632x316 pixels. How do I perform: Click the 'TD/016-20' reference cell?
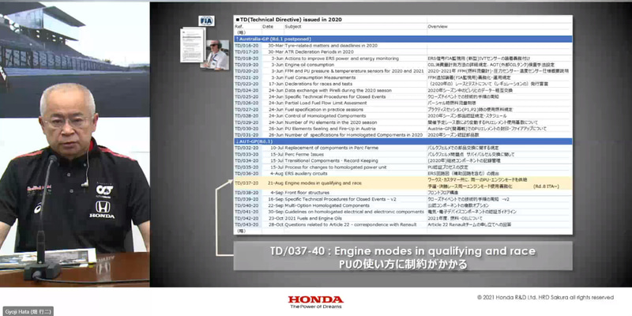point(246,46)
